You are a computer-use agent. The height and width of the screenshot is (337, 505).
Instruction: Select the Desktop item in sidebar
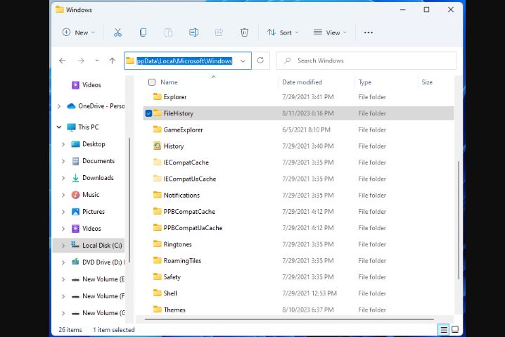(x=94, y=144)
